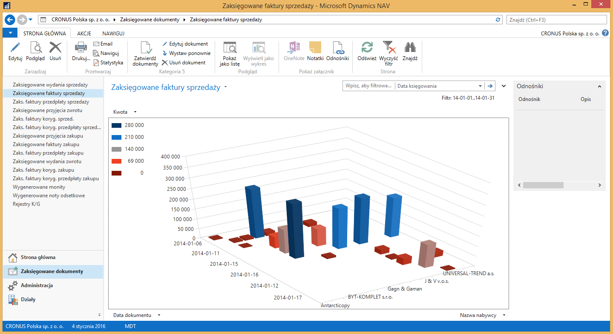Screen dimensions: 613x334
Task: Open Zaks. faktury przedpłaty sprzedaży
Action: click(x=51, y=102)
